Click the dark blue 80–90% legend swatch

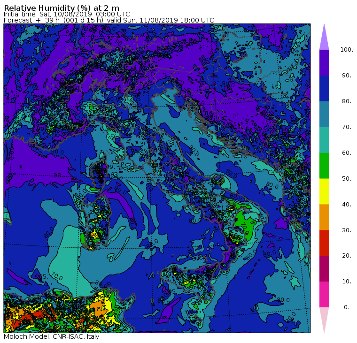coord(324,88)
